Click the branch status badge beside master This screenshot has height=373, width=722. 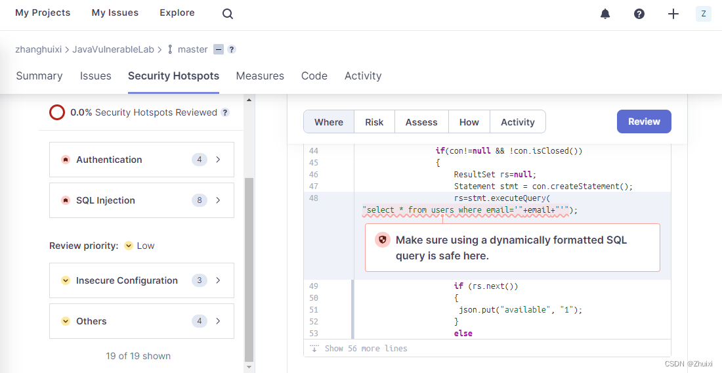(x=219, y=50)
